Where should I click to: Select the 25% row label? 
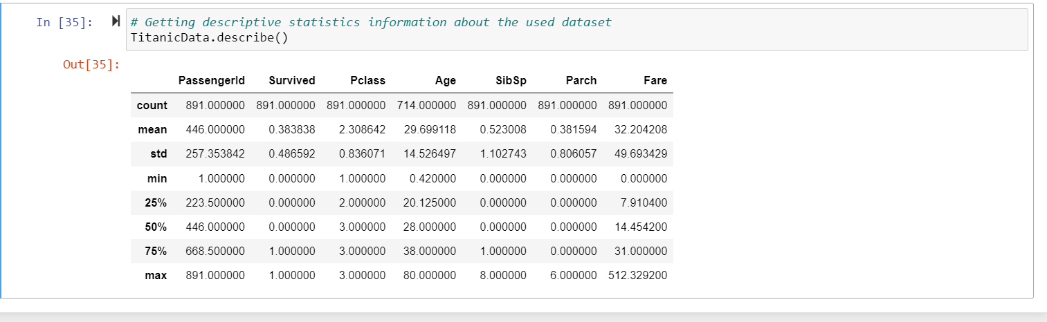156,202
